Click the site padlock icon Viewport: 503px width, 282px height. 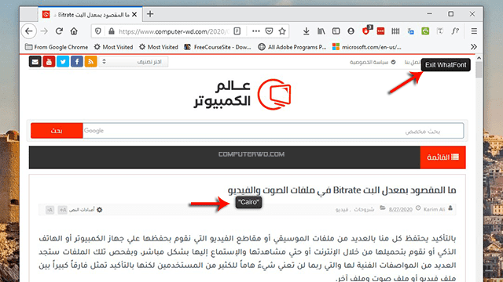click(x=112, y=31)
